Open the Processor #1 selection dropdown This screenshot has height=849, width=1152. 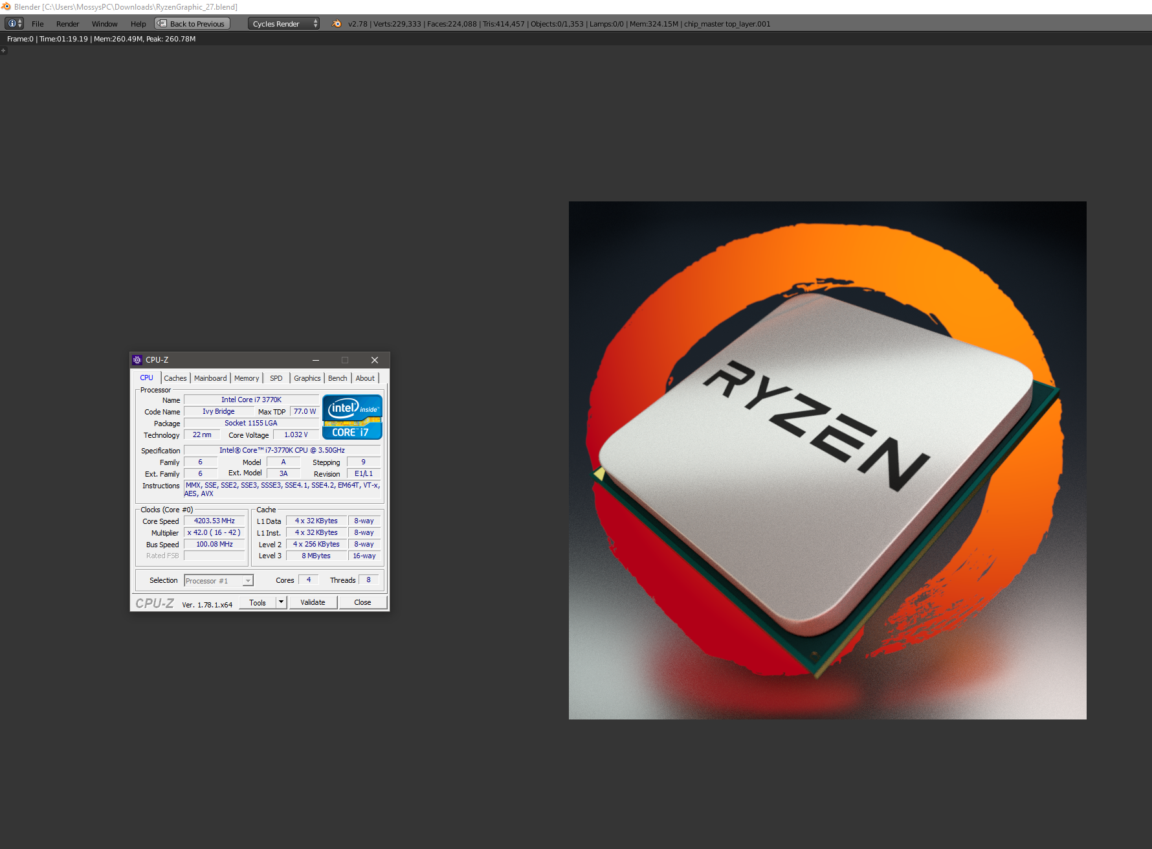pyautogui.click(x=219, y=581)
